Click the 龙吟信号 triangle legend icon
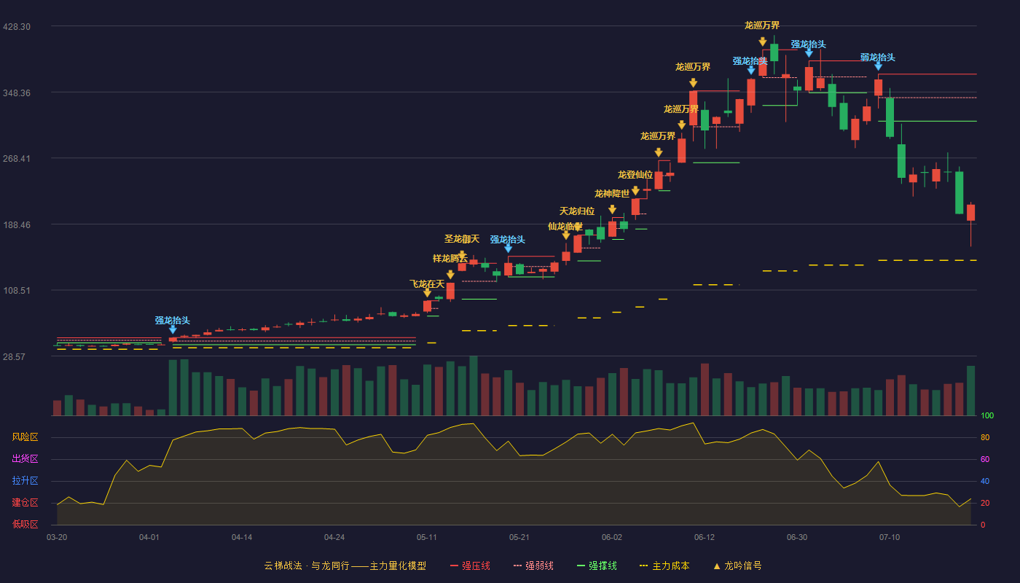Screen dimensions: 1020x583 [x=717, y=566]
